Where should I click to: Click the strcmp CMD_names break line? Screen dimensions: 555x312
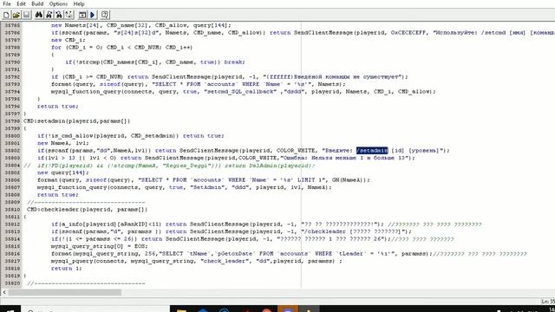(x=155, y=62)
